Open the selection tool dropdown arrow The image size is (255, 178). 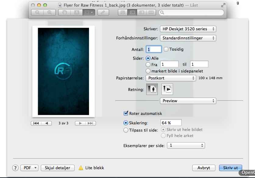click(92, 12)
